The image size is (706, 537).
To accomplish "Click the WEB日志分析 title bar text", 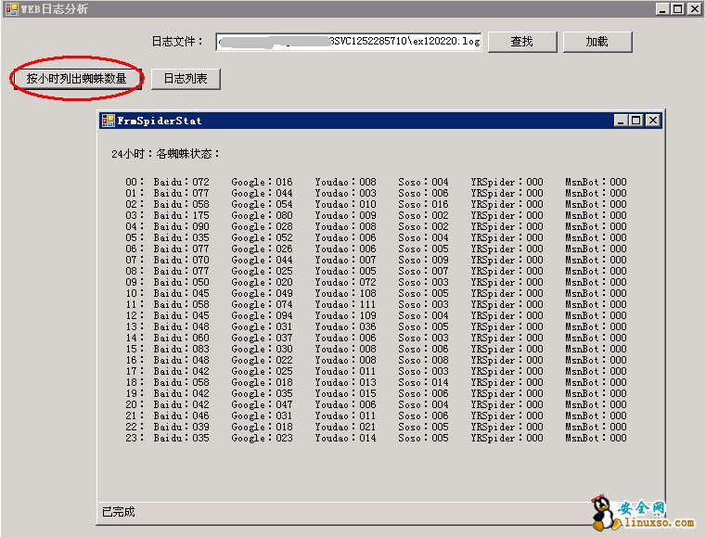I will [54, 9].
